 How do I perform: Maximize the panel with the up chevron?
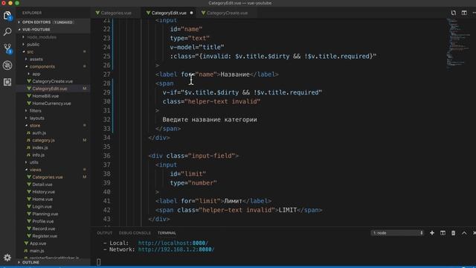[x=464, y=233]
